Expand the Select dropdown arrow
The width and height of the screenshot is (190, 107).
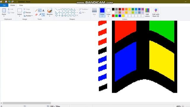(x=19, y=16)
